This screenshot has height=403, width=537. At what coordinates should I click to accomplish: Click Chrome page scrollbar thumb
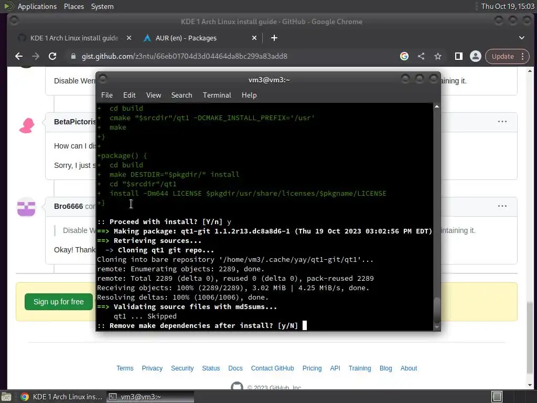tap(530, 337)
